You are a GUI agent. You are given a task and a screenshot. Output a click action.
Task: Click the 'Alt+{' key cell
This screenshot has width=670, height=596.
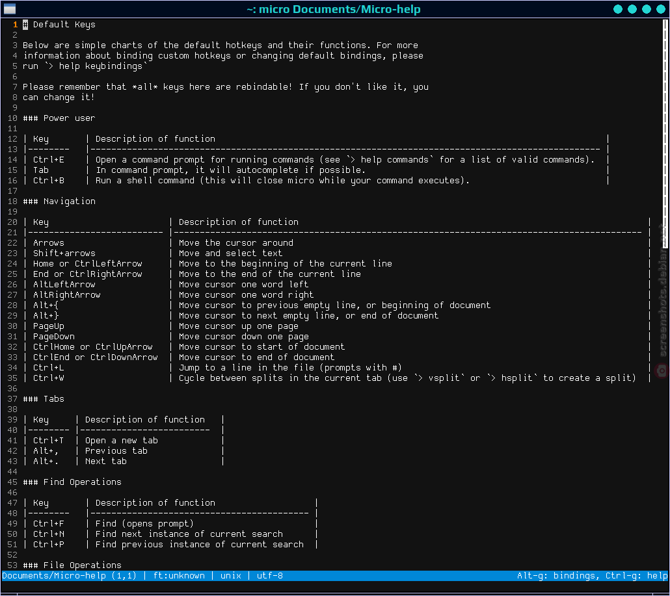[x=46, y=305]
